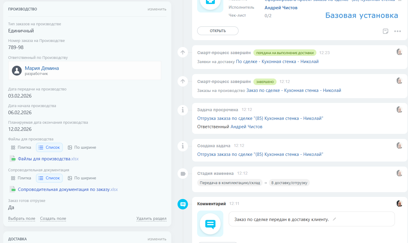Open Сопроводительная документация по заказу.xlsx

point(68,189)
